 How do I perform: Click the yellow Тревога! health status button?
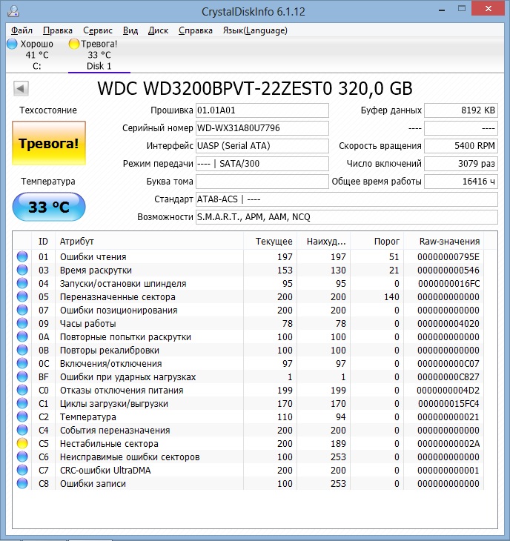(x=48, y=144)
